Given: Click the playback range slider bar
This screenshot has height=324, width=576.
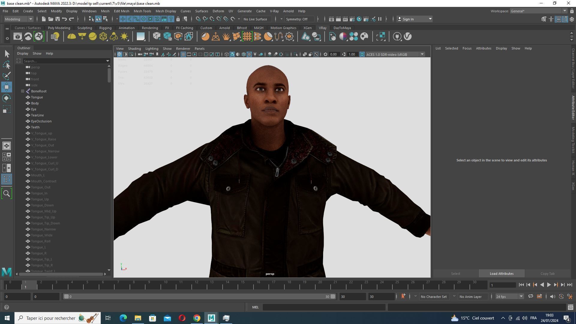Looking at the screenshot, I should pos(199,296).
